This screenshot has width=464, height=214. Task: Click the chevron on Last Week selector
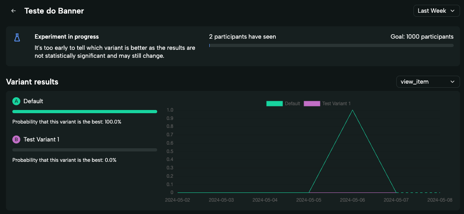tap(452, 11)
